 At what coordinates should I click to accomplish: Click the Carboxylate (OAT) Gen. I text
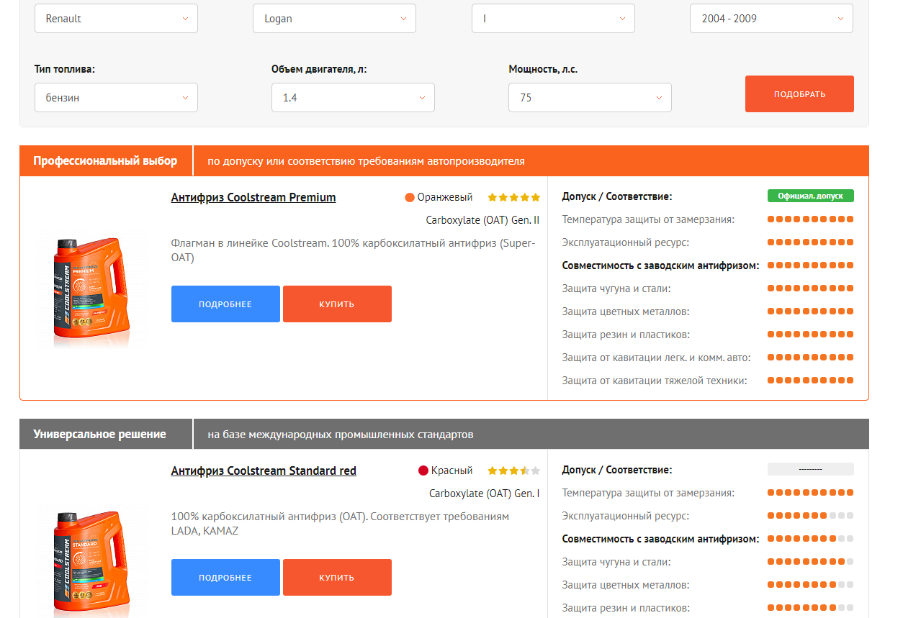pos(485,494)
